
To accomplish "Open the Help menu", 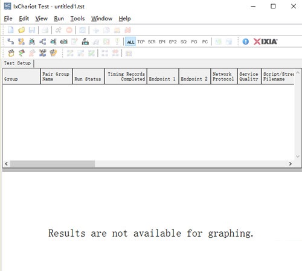I will (124, 19).
